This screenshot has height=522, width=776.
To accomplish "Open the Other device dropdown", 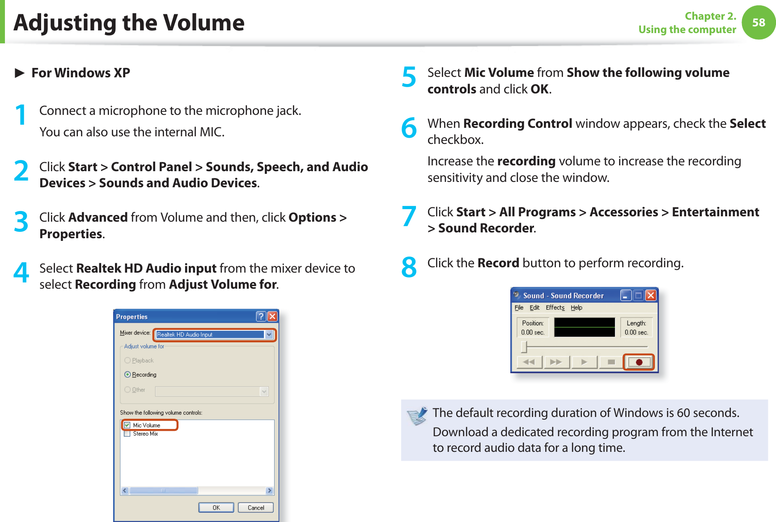I will pyautogui.click(x=264, y=391).
